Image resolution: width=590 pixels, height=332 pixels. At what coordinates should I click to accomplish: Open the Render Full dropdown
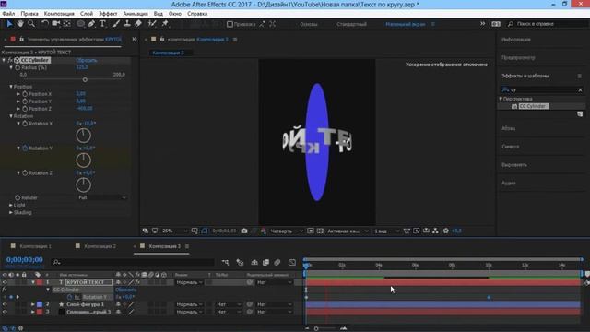pyautogui.click(x=102, y=197)
